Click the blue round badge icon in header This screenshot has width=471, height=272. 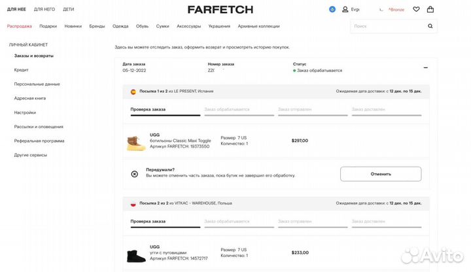[332, 10]
